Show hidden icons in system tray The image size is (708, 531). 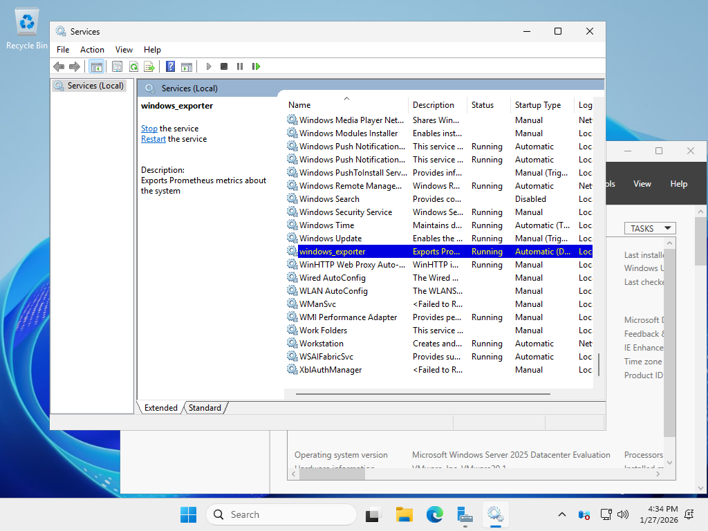(562, 514)
